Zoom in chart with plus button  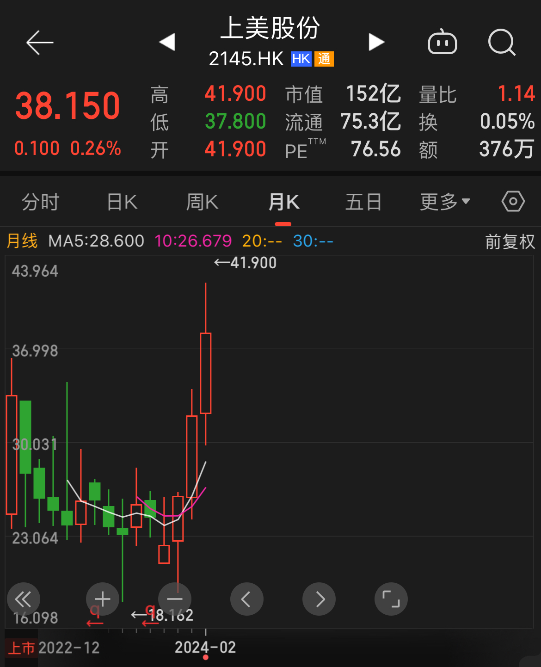(x=103, y=599)
